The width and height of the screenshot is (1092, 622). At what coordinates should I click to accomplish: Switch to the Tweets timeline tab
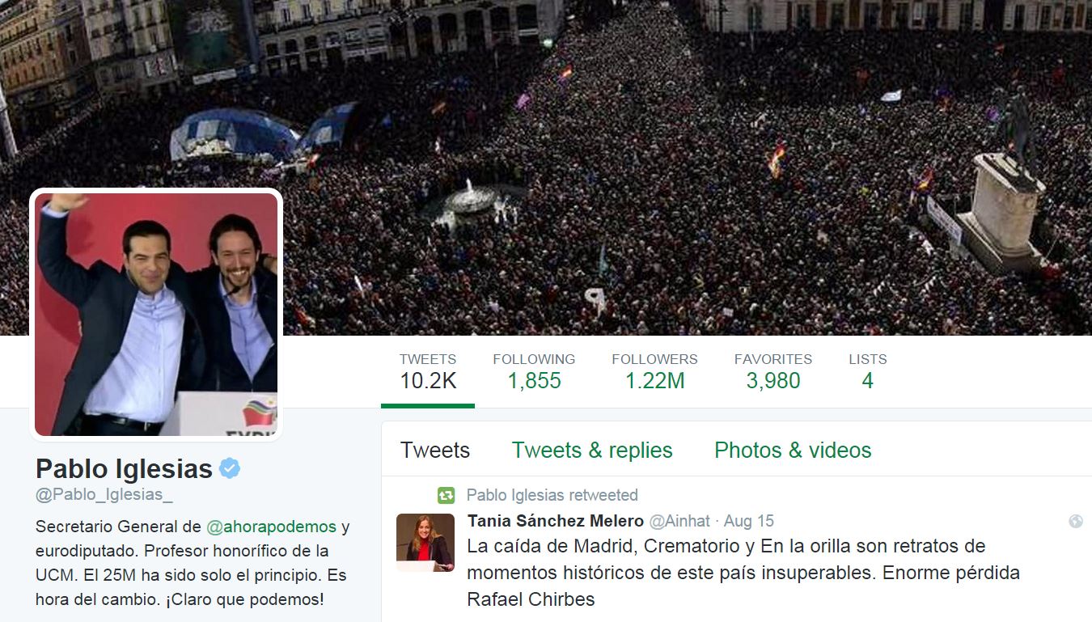pyautogui.click(x=435, y=451)
